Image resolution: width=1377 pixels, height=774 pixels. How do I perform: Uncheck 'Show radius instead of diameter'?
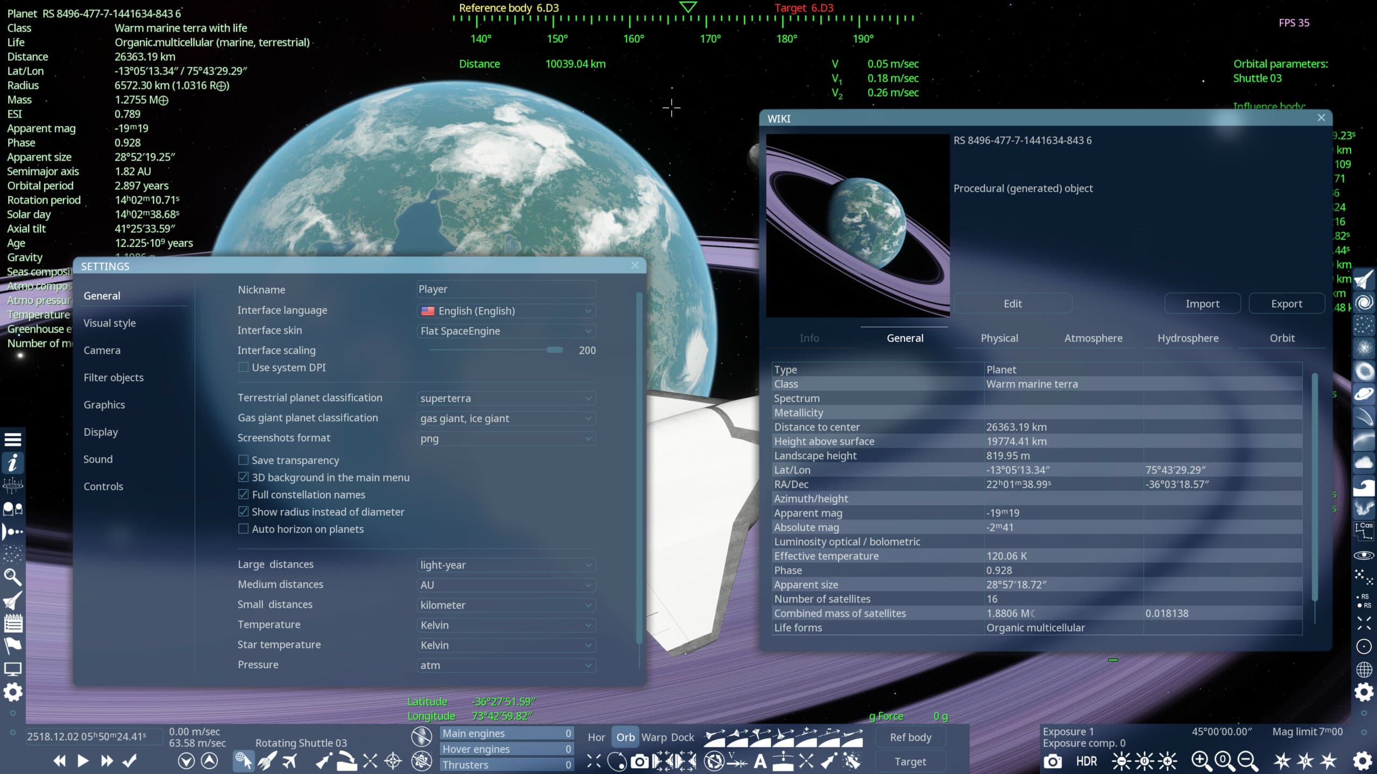[x=243, y=512]
